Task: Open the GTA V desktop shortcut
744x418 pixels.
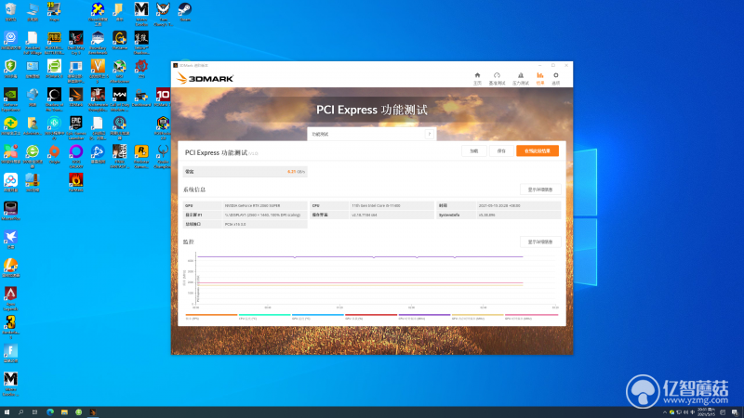Action: click(x=98, y=71)
